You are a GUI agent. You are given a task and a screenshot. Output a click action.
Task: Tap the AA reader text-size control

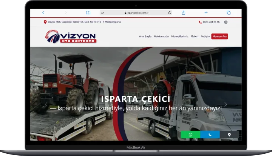pos(103,13)
